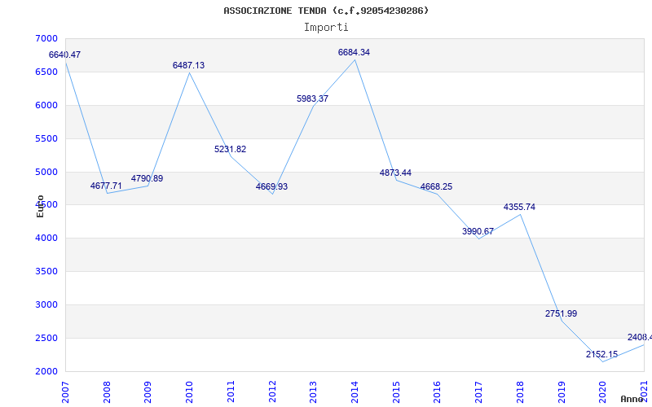Click the x-axis year 2017

[478, 392]
